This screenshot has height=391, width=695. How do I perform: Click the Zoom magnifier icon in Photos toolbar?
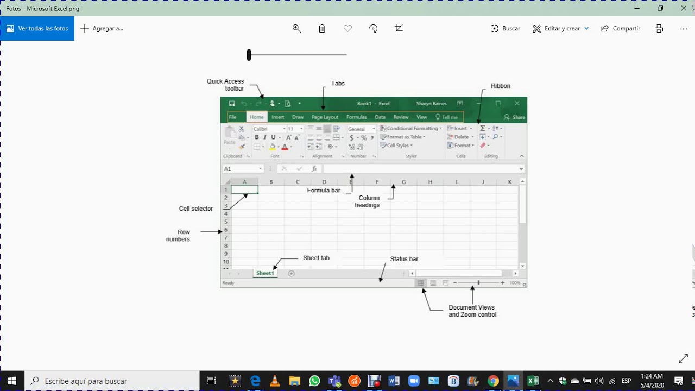[x=296, y=29]
